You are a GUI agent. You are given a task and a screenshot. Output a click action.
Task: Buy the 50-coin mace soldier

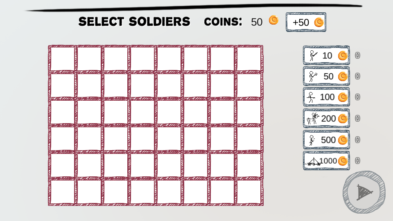[x=326, y=76]
